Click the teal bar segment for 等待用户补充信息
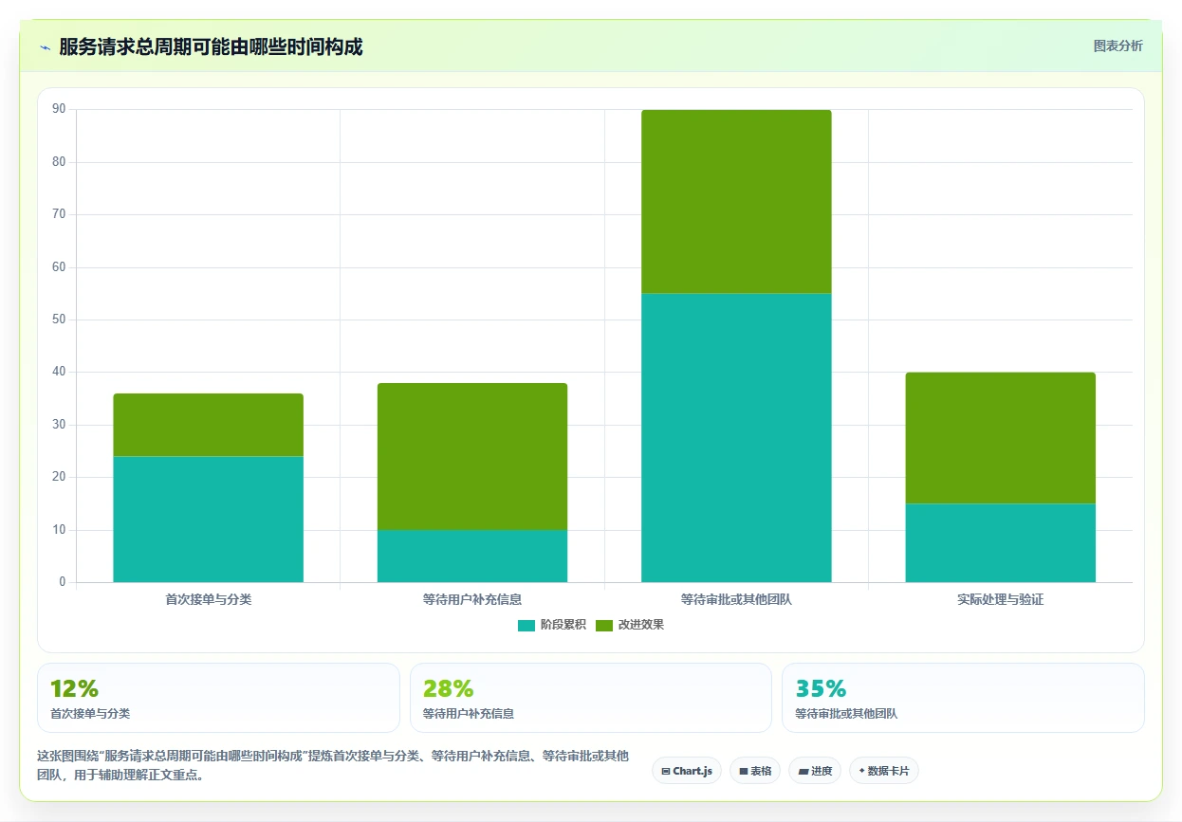Image resolution: width=1182 pixels, height=822 pixels. click(472, 556)
